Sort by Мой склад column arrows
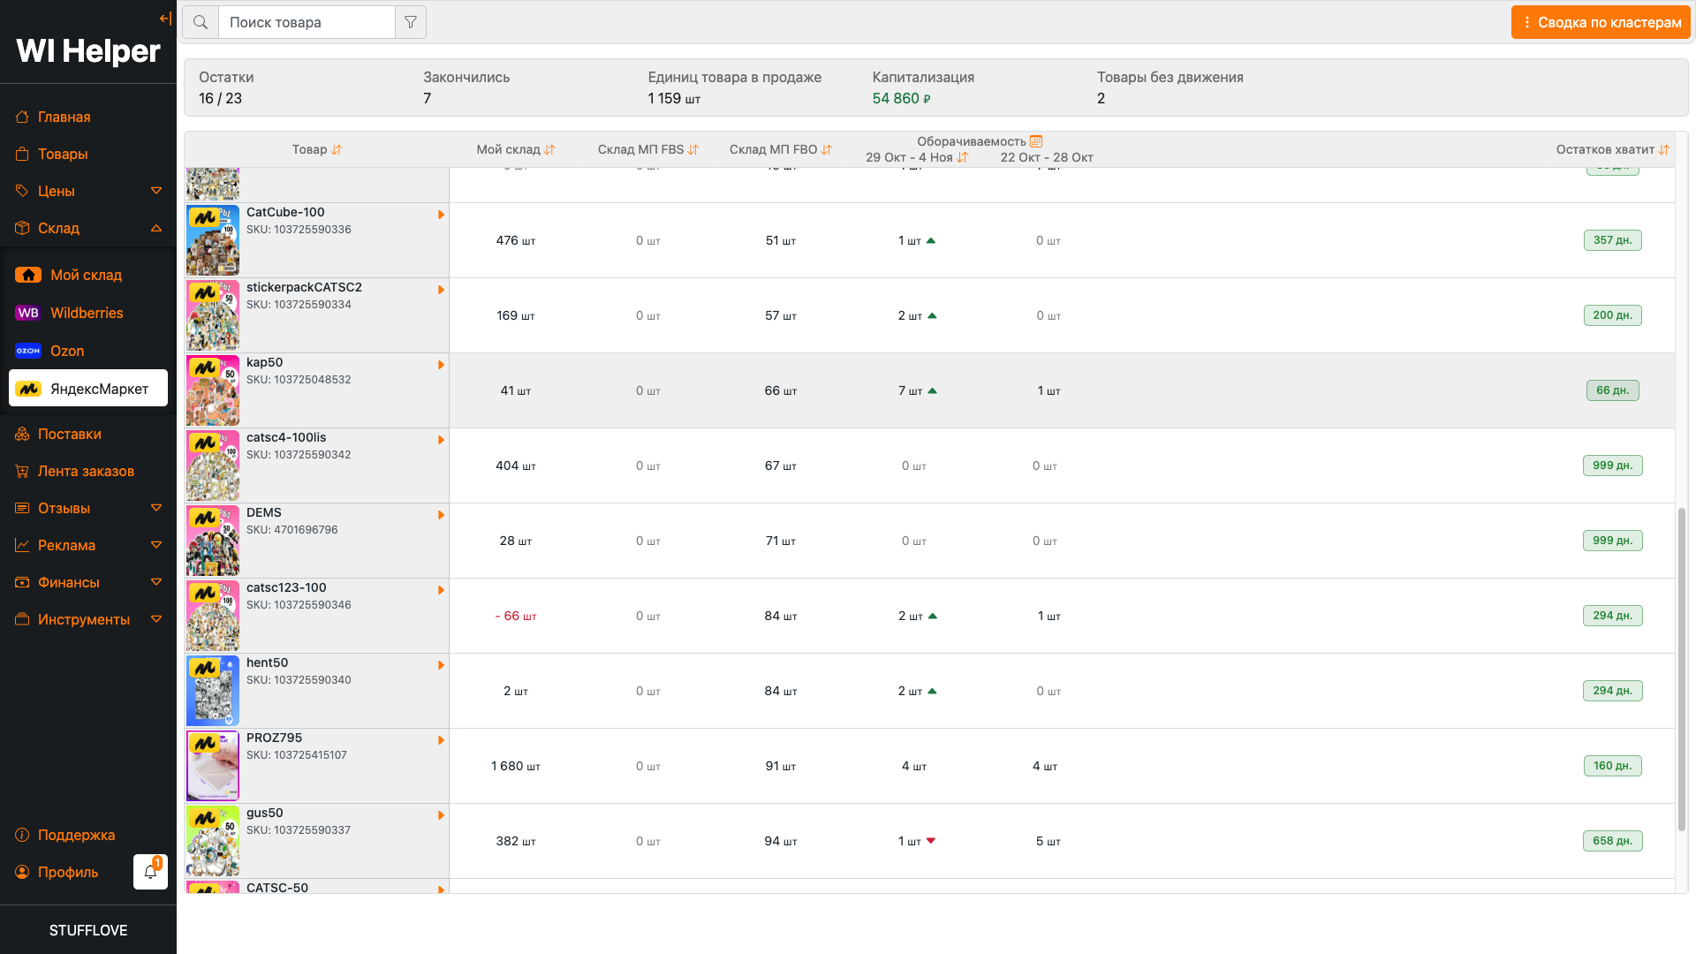The image size is (1696, 954). pyautogui.click(x=549, y=150)
